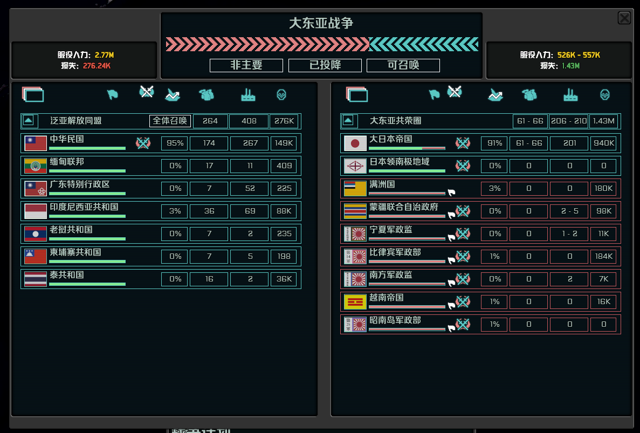
Task: Click the fist manpower icon in the right panel
Action: 529,95
